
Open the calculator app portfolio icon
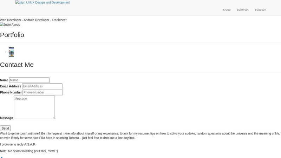pos(11,52)
